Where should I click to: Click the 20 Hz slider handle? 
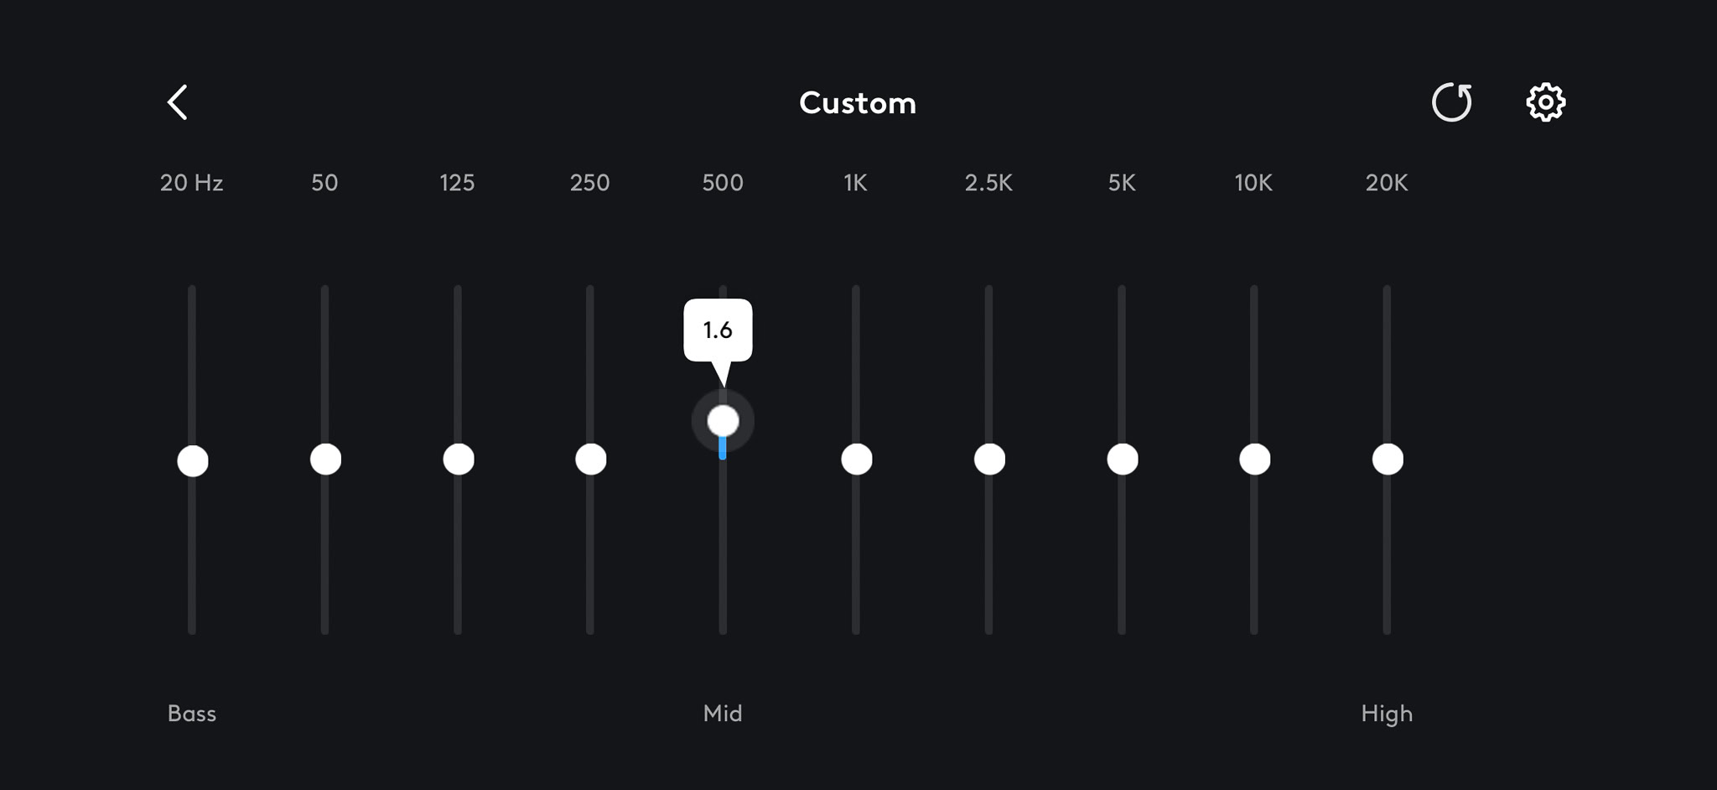tap(193, 461)
